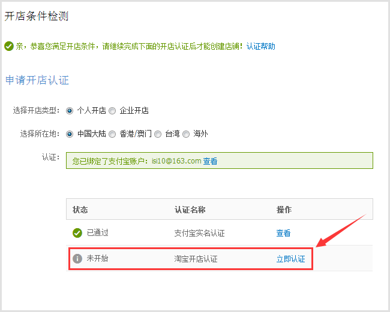Select 企业开店 radio button
The height and width of the screenshot is (312, 390).
112,111
